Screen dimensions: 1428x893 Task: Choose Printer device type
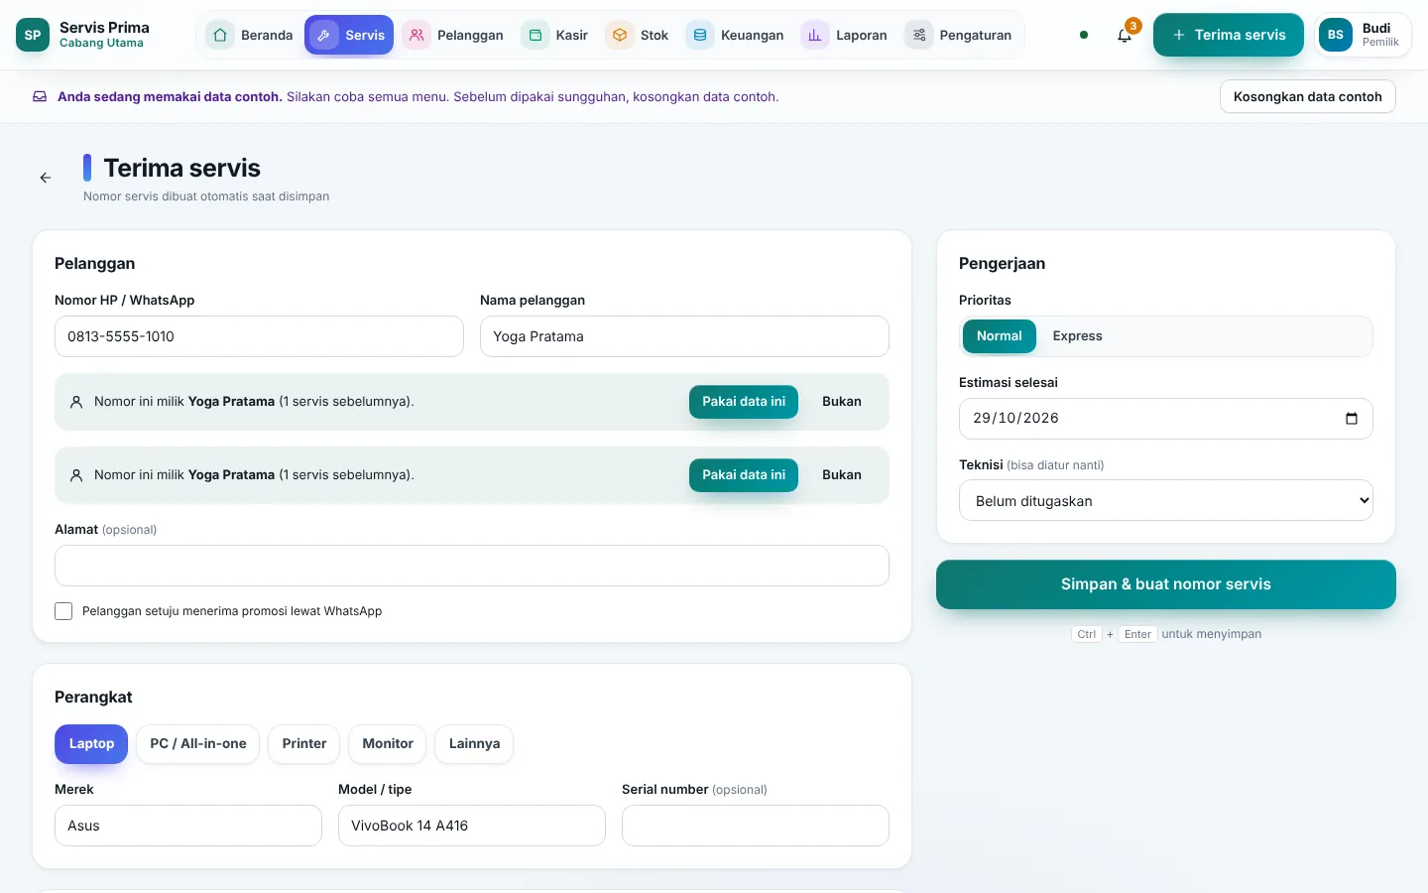coord(304,744)
